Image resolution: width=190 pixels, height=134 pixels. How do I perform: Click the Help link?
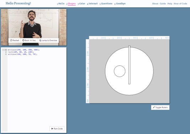pos(170,4)
